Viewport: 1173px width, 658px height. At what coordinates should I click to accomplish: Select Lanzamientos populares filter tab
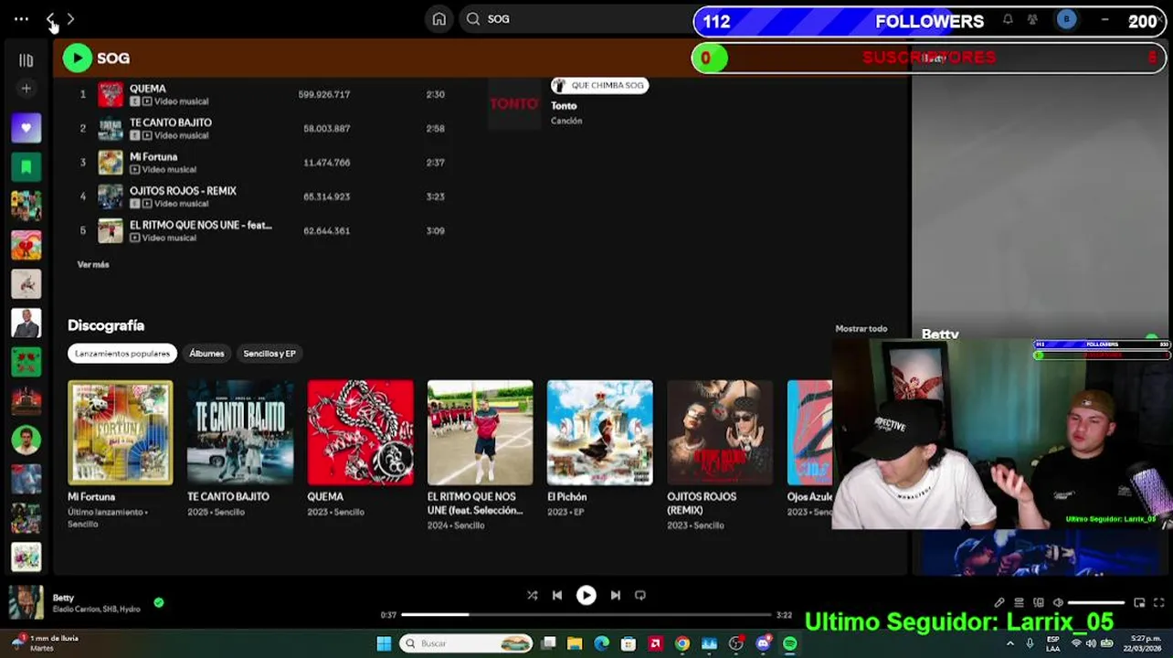pos(122,354)
